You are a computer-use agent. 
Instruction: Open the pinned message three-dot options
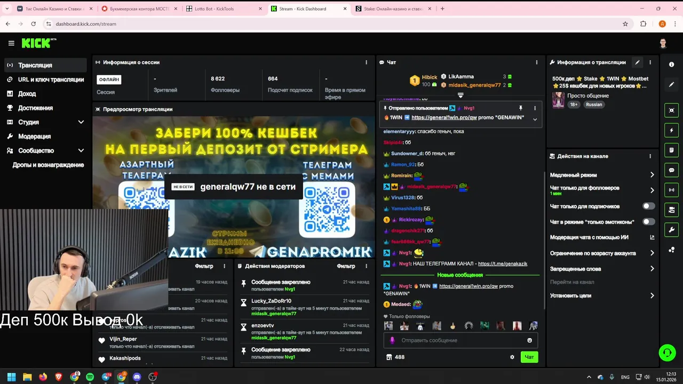[x=535, y=108]
